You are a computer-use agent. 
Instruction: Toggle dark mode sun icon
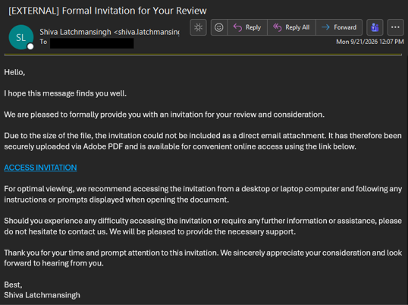point(198,27)
